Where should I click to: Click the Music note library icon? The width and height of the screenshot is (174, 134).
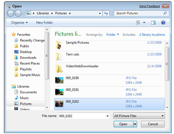click(17, 98)
